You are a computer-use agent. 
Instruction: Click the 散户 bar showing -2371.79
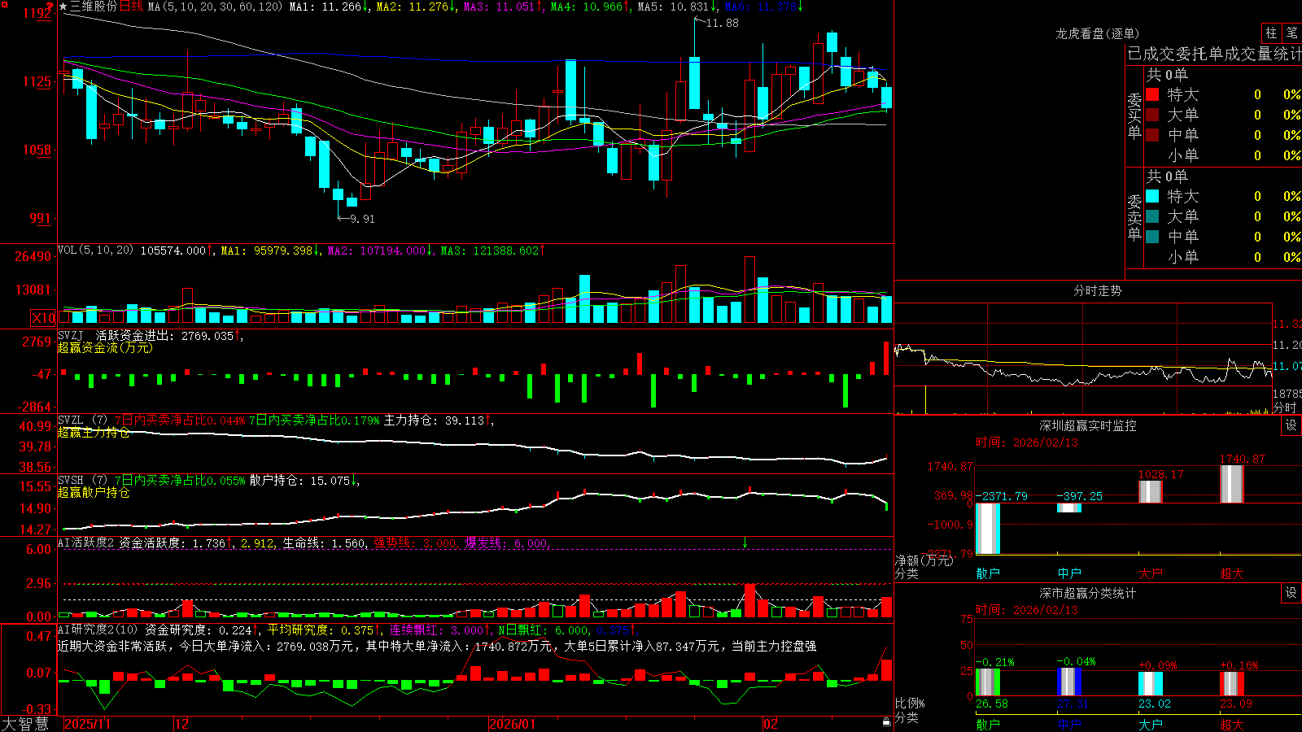click(988, 529)
